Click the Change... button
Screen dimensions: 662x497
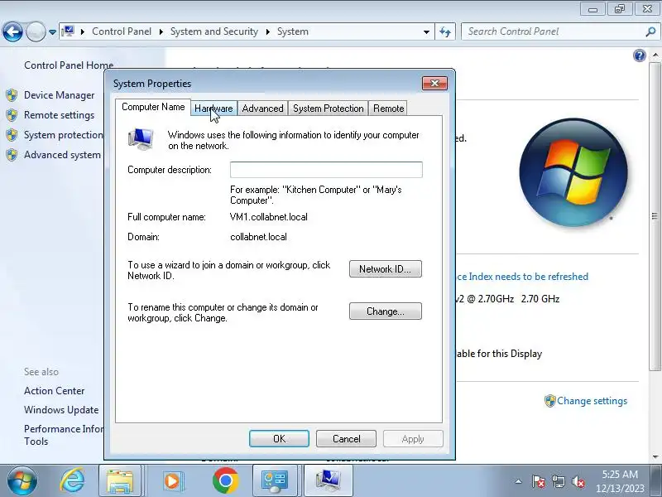click(386, 311)
